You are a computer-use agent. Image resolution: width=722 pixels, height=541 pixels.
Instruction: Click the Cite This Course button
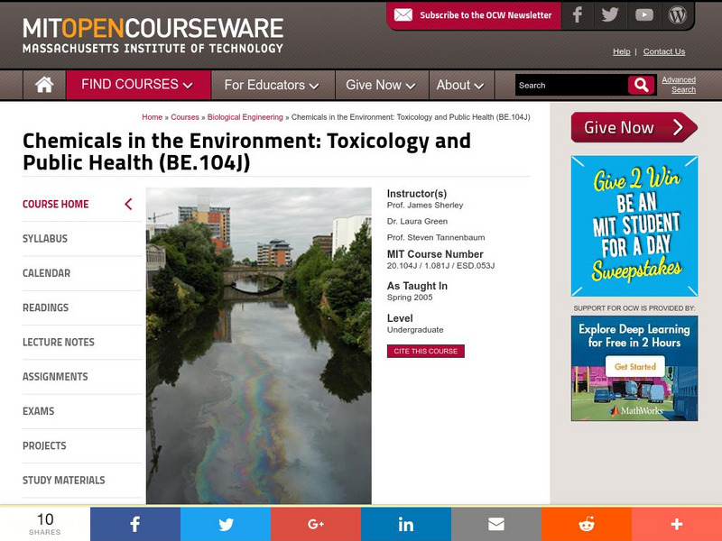pyautogui.click(x=425, y=351)
